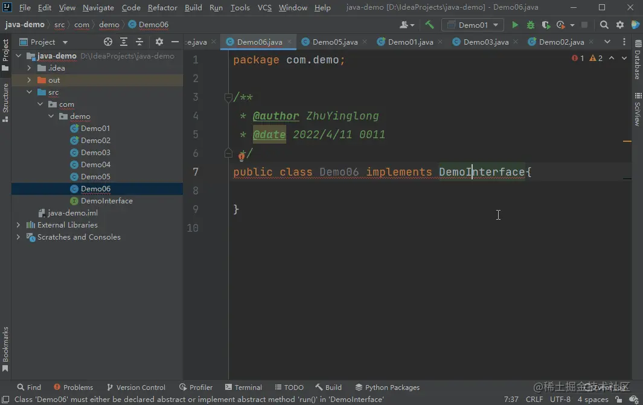Expand the .idea folder

29,68
